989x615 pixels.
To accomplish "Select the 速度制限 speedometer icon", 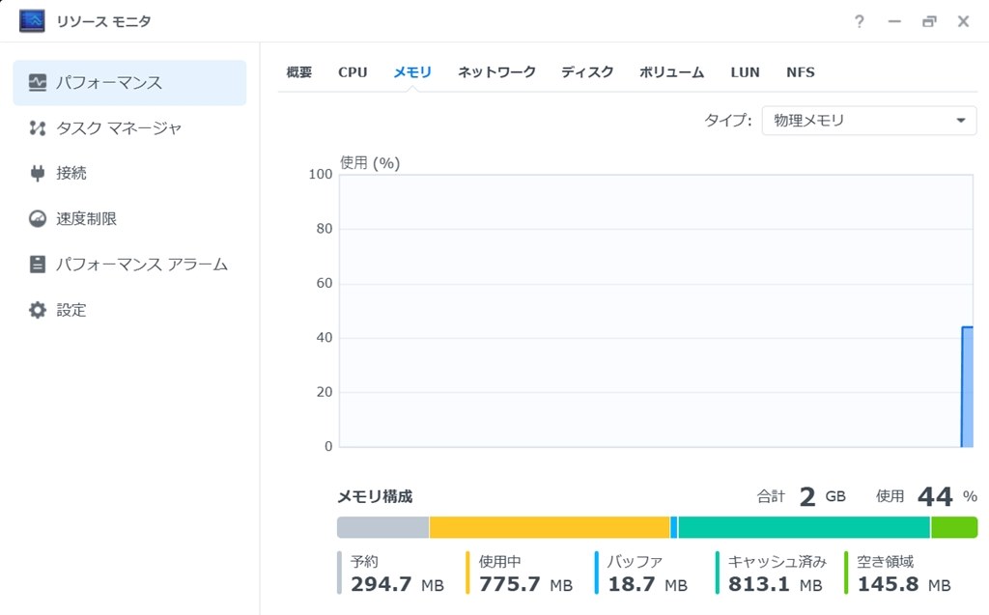I will click(x=38, y=218).
